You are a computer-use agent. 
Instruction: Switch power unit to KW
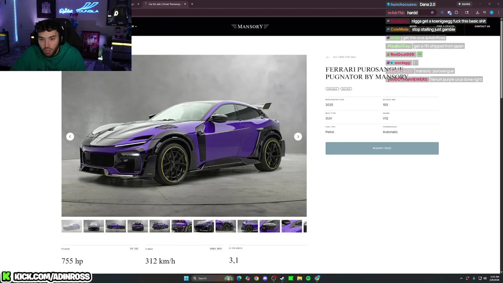(136, 249)
